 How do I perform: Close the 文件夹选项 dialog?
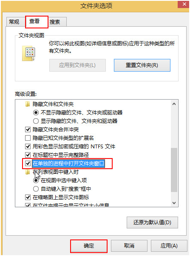(184, 4)
